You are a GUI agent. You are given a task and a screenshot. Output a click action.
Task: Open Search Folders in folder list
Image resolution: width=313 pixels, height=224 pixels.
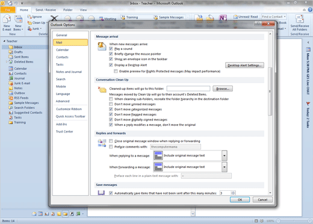[24, 108]
